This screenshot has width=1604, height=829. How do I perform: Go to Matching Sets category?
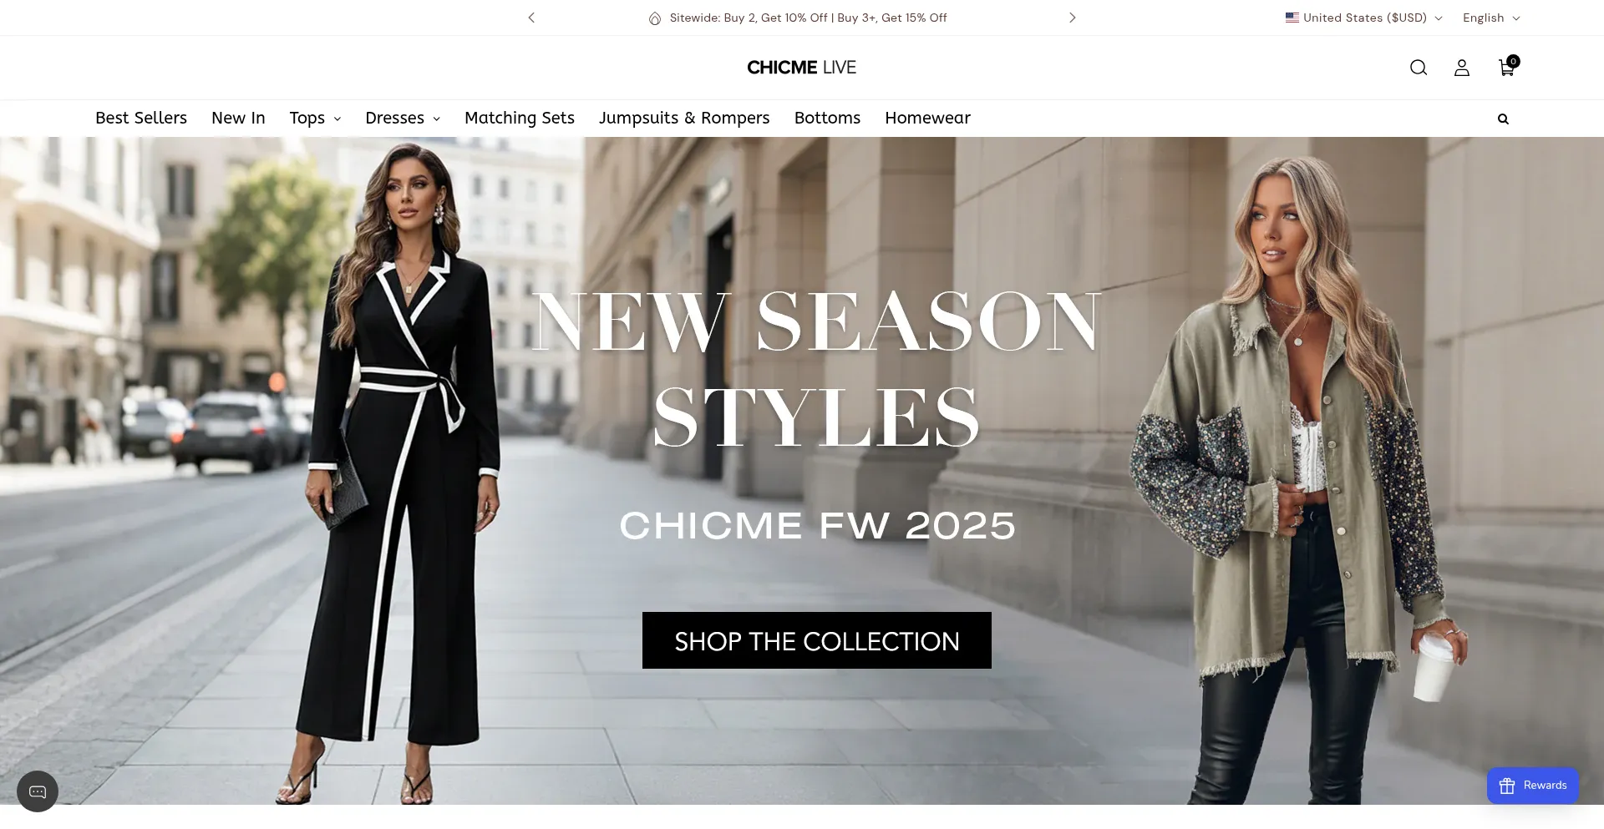[520, 119]
